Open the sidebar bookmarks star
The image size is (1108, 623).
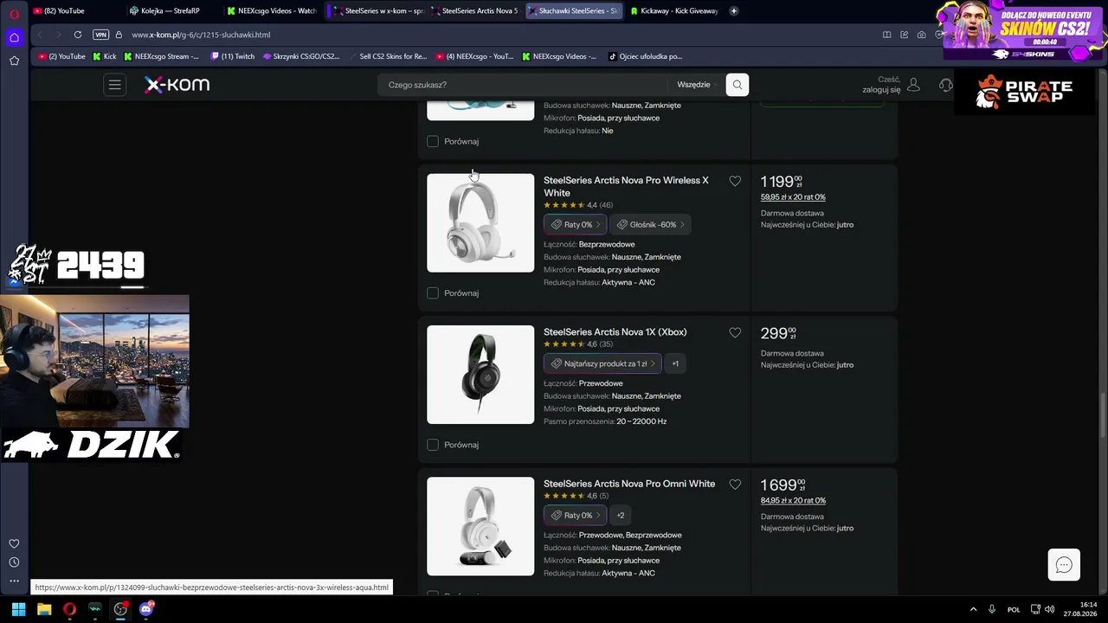tap(14, 61)
